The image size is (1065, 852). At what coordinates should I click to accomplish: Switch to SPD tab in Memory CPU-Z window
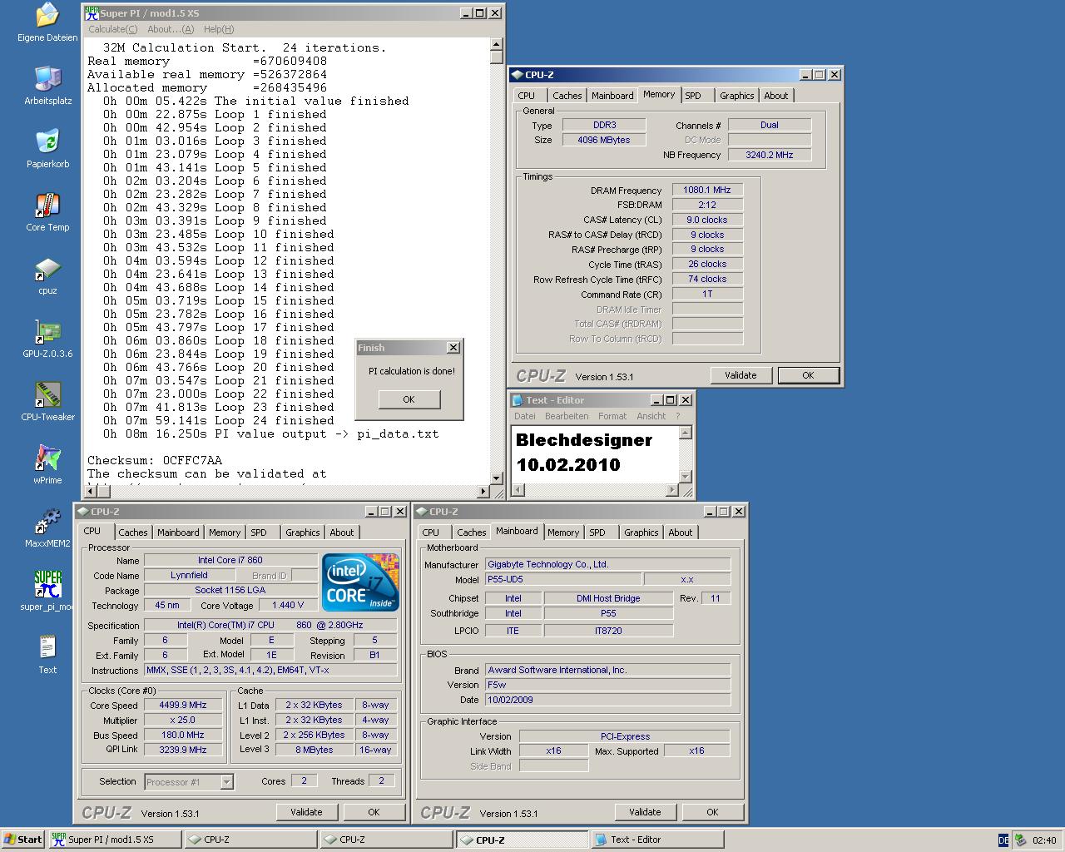pos(693,96)
